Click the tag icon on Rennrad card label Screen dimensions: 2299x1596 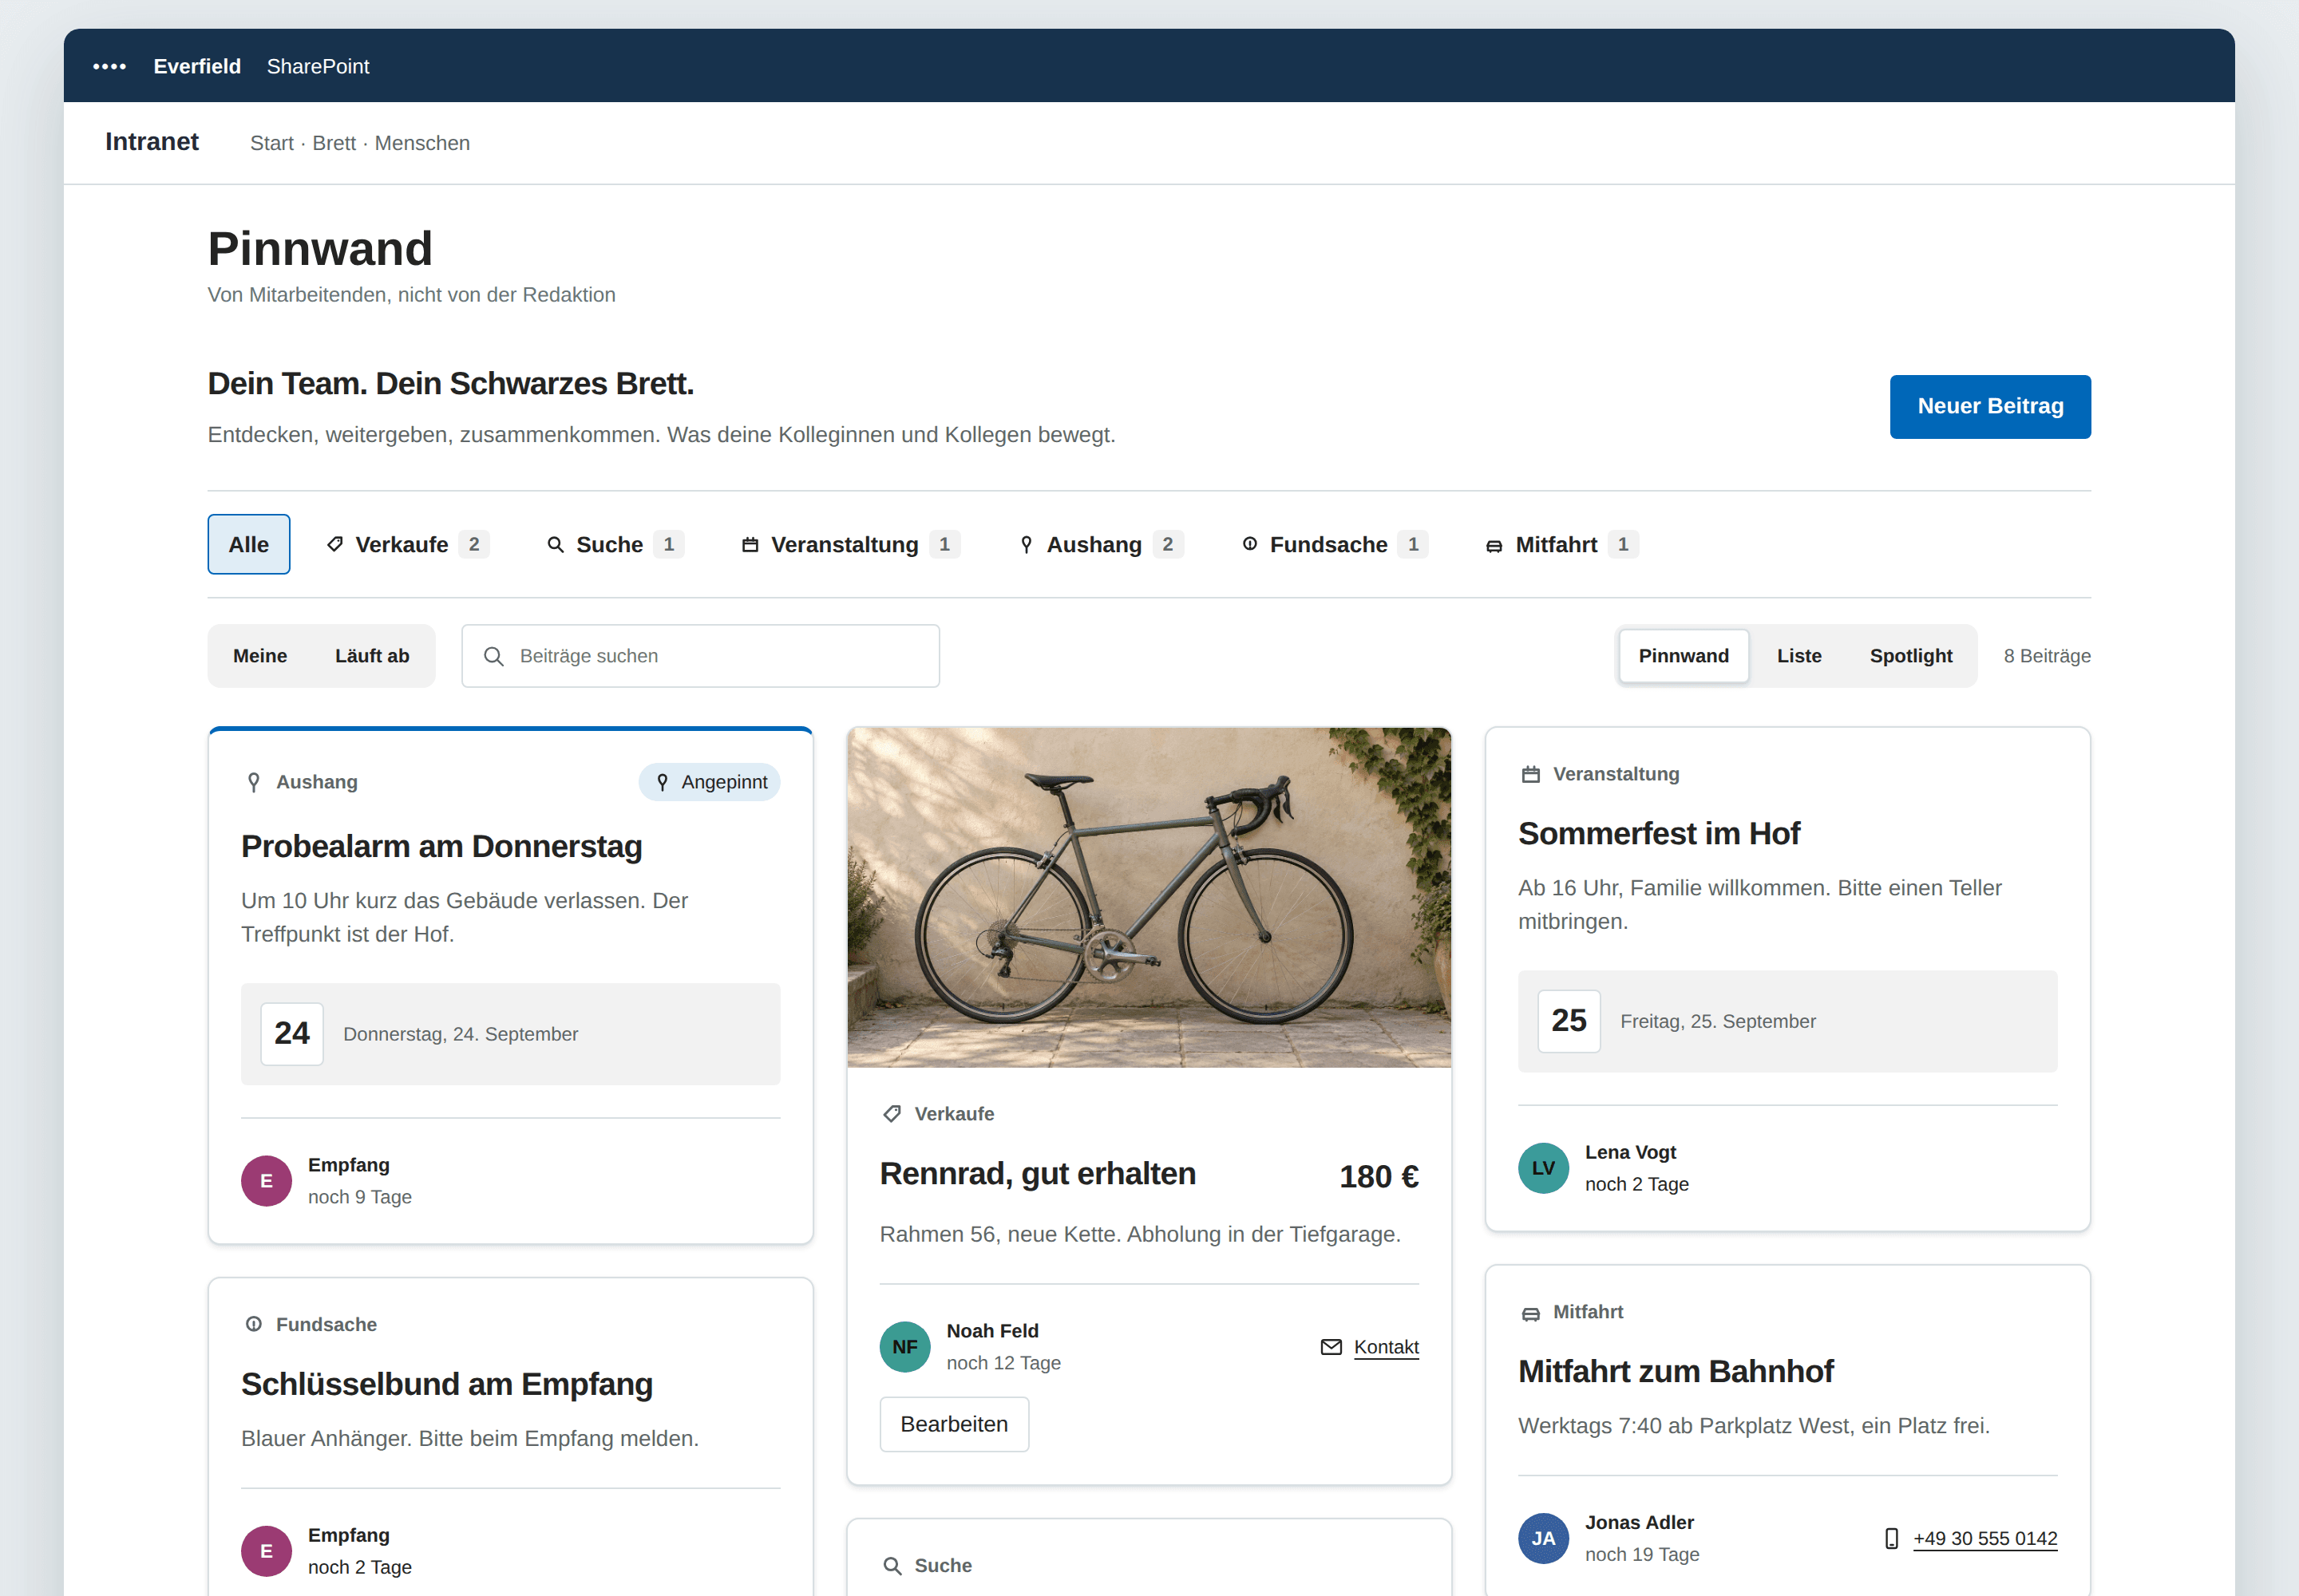pyautogui.click(x=892, y=1114)
